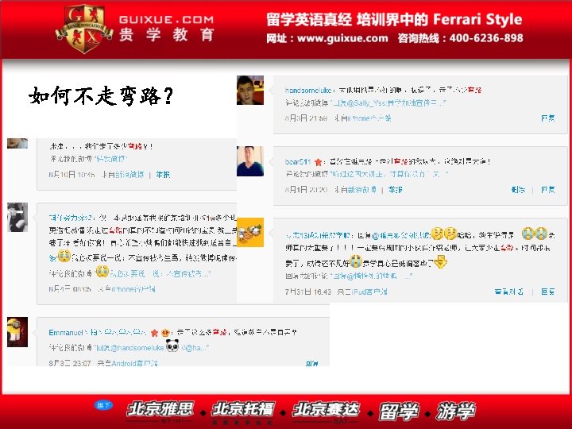Viewport: 572px width, 429px height.
Task: Open the bear511 username link
Action: coord(298,161)
